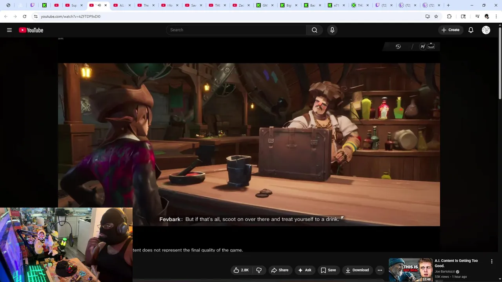Screen dimensions: 502x282
Task: Bookmark this page with the star
Action: pos(436,16)
